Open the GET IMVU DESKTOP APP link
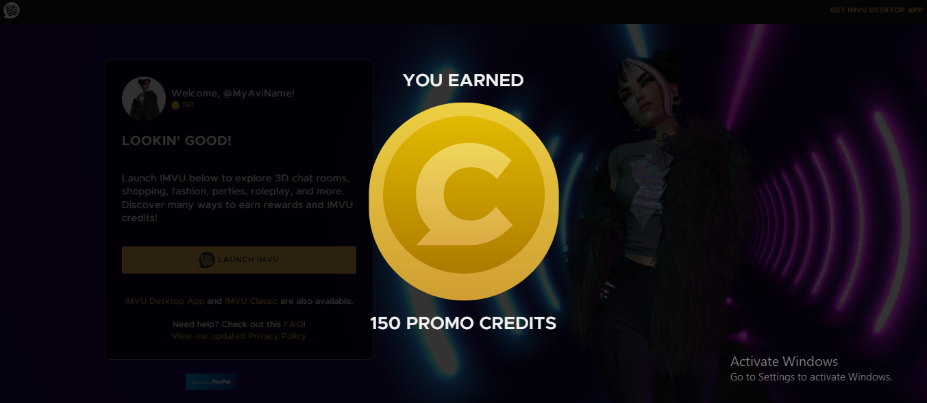The height and width of the screenshot is (403, 927). coord(876,10)
